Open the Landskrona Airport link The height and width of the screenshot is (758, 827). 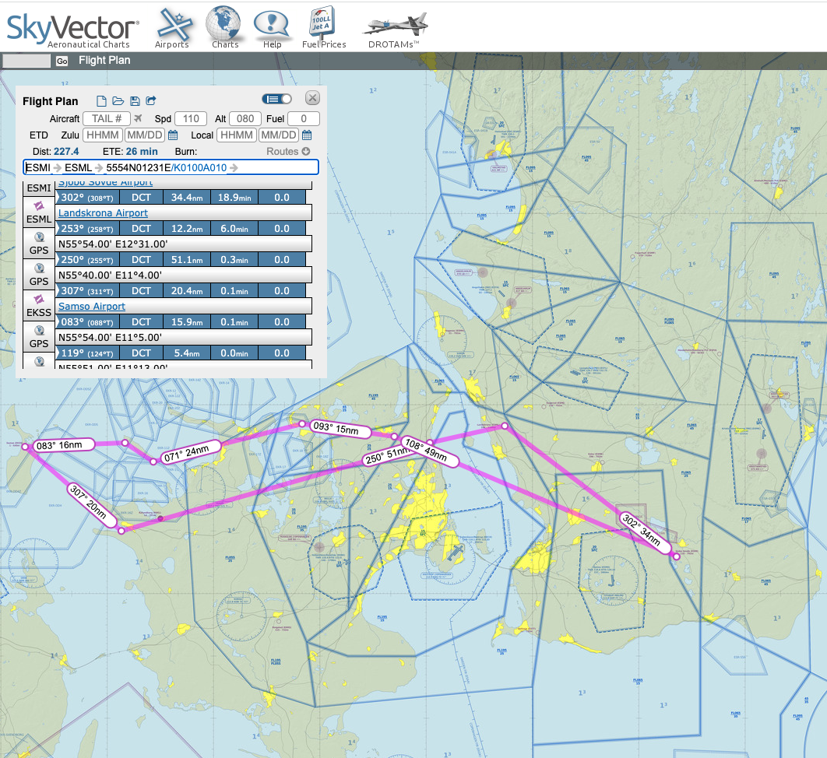(x=103, y=213)
